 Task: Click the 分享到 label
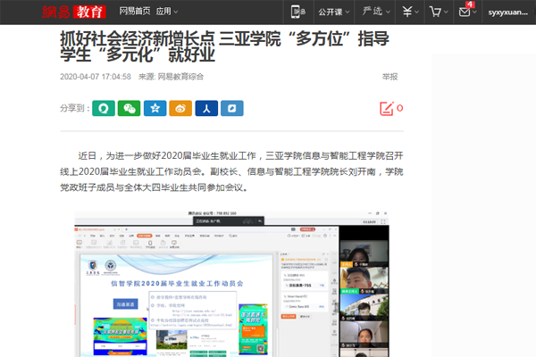pyautogui.click(x=75, y=108)
